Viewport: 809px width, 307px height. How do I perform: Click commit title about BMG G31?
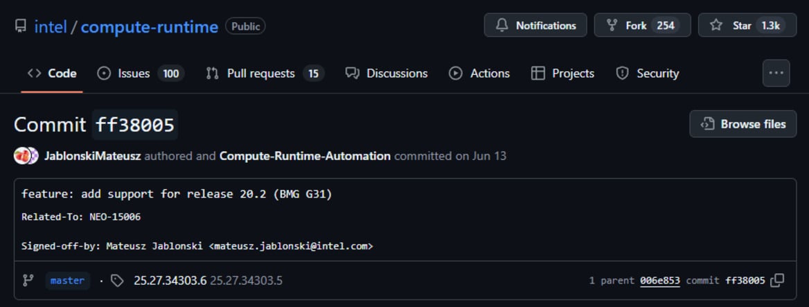tap(177, 195)
